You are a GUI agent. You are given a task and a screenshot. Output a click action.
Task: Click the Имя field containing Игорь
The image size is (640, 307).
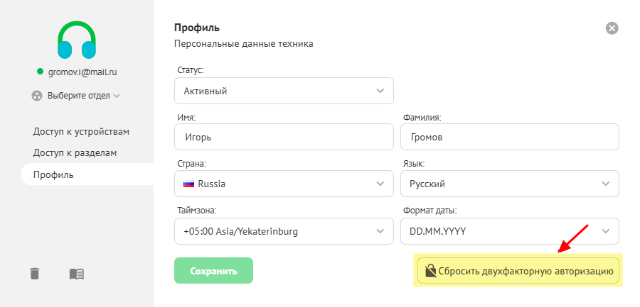tap(284, 137)
